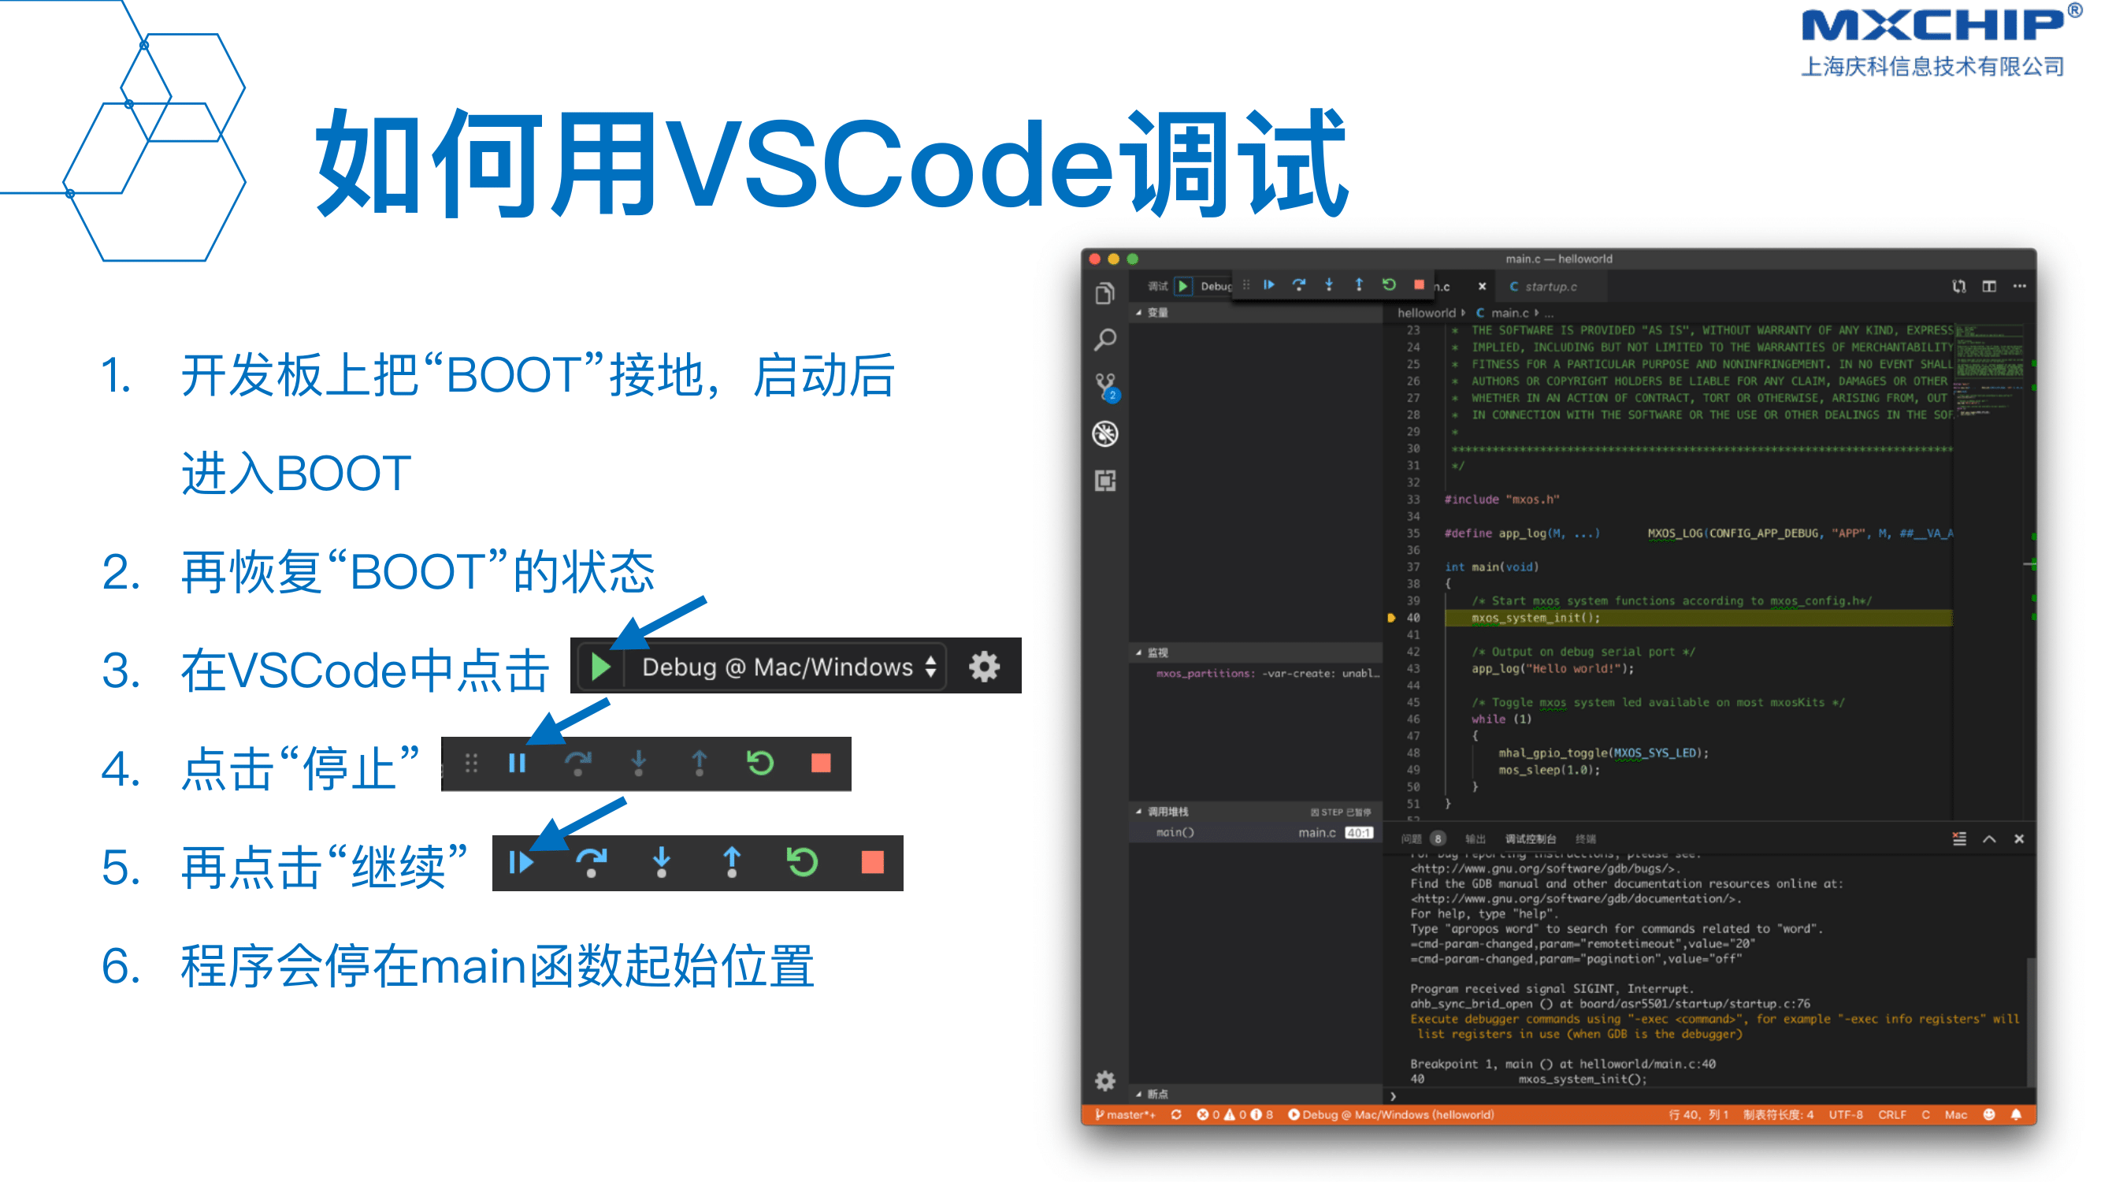Click highlighted line mxos_system_init(); in editor

click(x=1698, y=618)
